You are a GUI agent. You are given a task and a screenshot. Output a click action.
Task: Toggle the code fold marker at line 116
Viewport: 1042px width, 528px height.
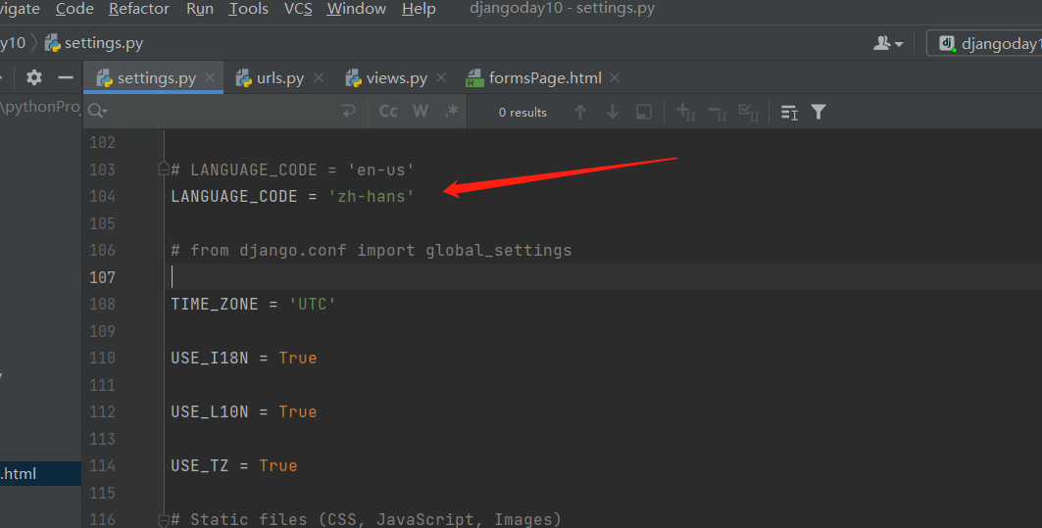(164, 520)
